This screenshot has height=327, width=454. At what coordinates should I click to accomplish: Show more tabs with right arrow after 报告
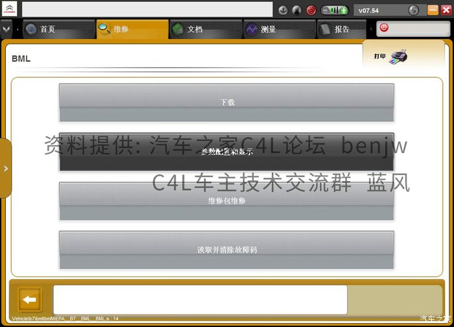click(371, 29)
